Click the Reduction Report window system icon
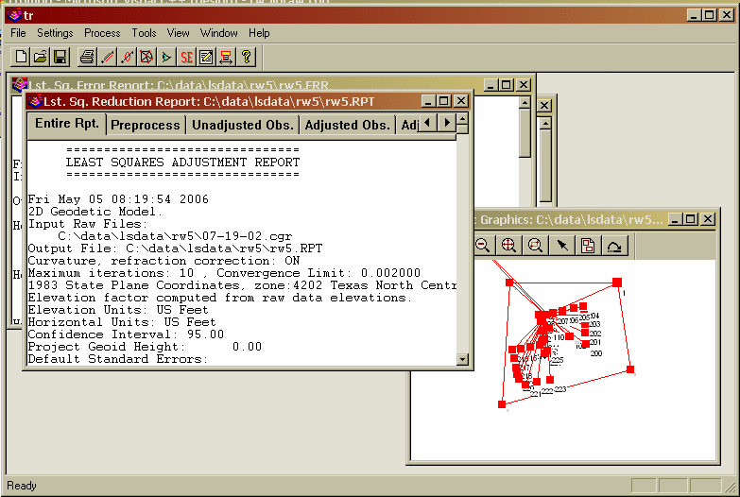 tap(34, 101)
